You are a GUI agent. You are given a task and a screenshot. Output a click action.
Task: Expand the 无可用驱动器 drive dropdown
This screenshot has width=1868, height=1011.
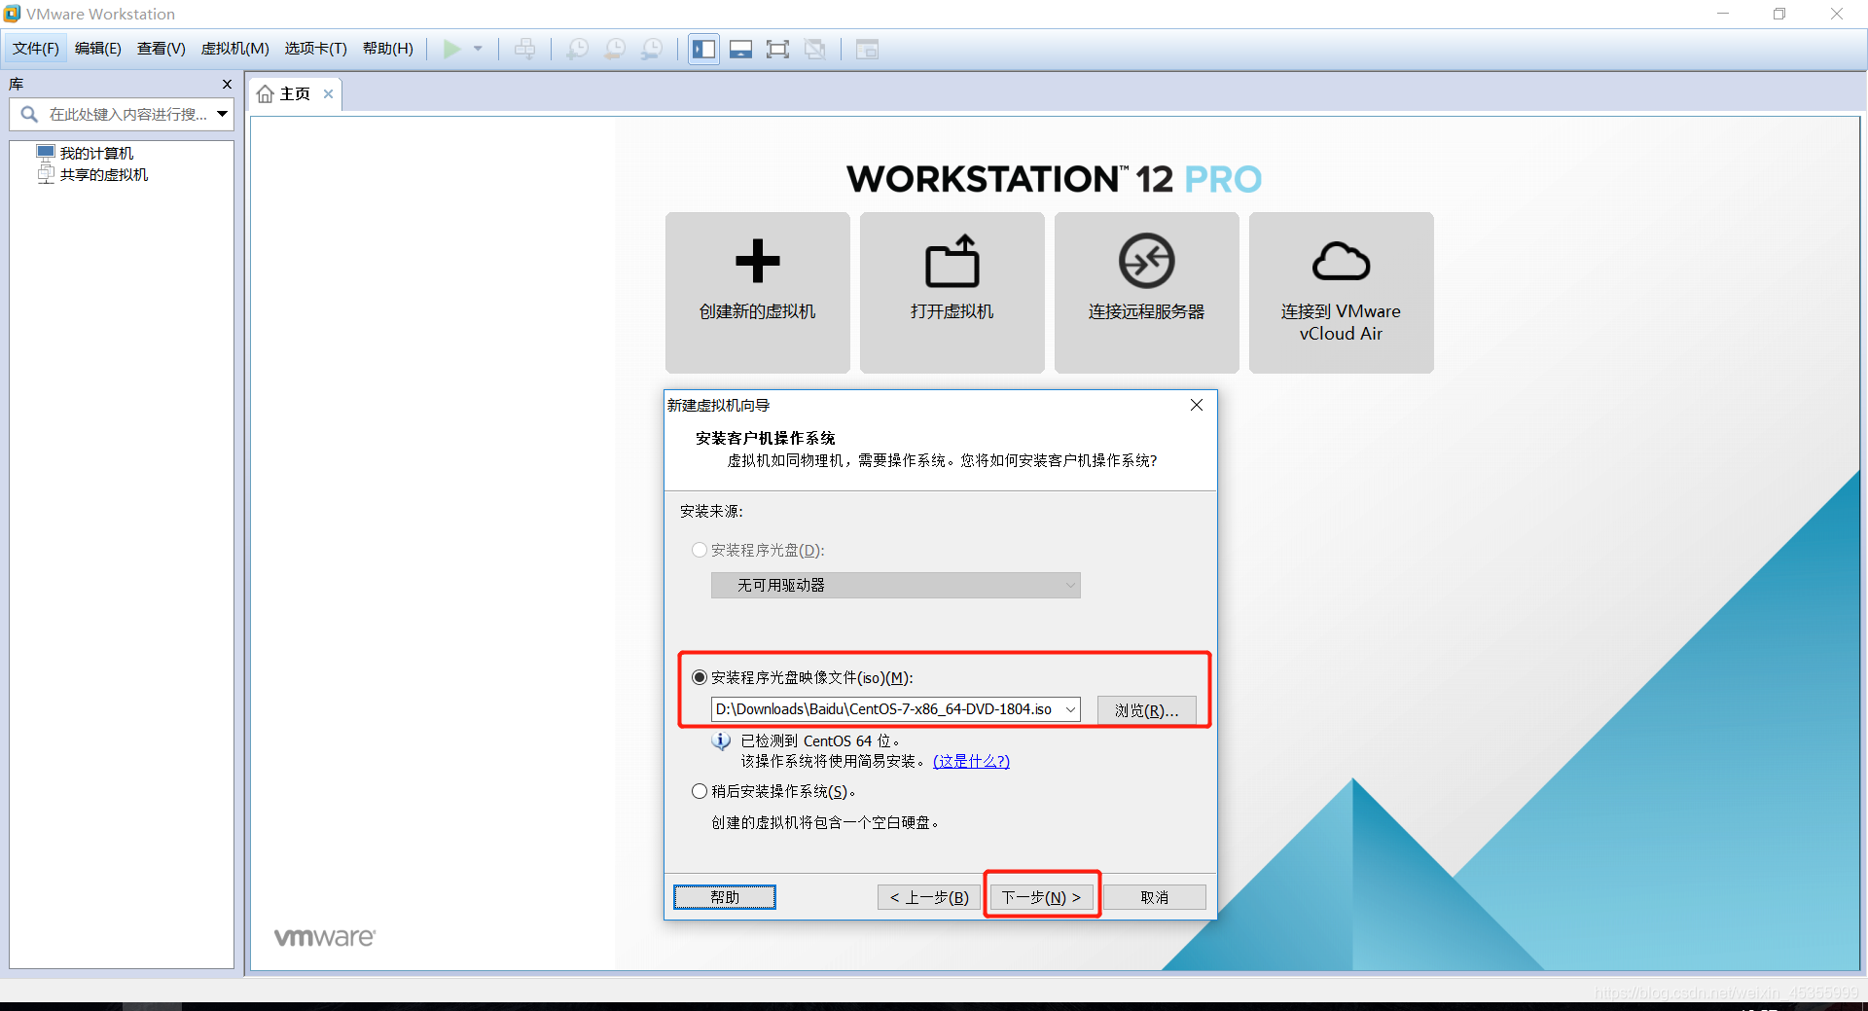[1070, 585]
